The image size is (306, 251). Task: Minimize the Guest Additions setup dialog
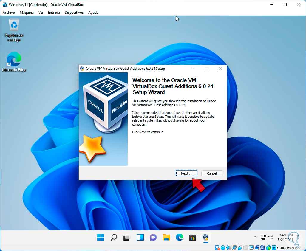(193, 69)
